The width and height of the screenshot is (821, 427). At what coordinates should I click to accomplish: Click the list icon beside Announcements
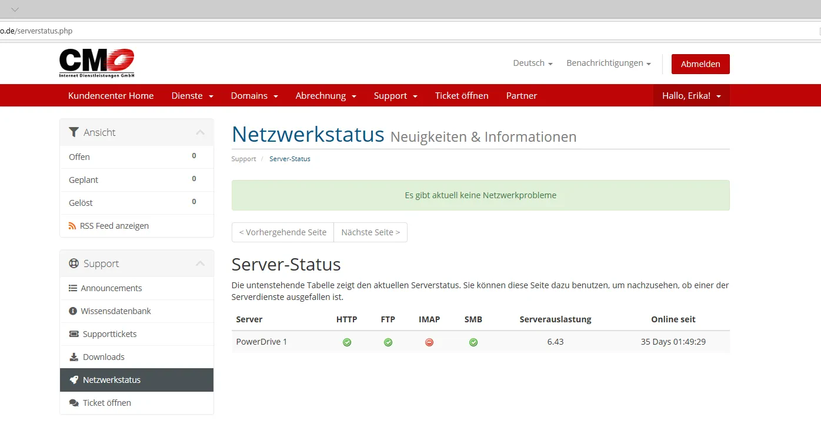(73, 288)
